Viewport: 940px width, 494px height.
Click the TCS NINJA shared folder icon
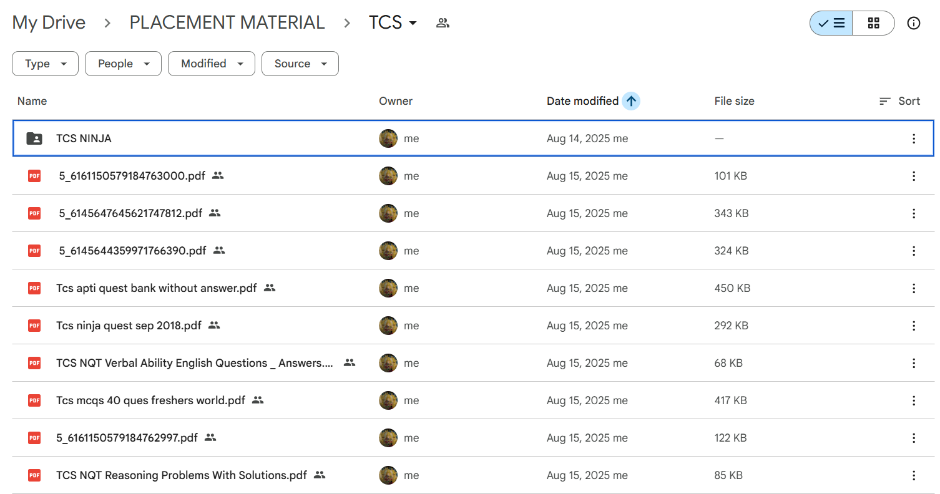(34, 138)
